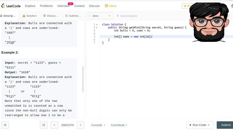Click the Example 2 heading

pos(10,52)
